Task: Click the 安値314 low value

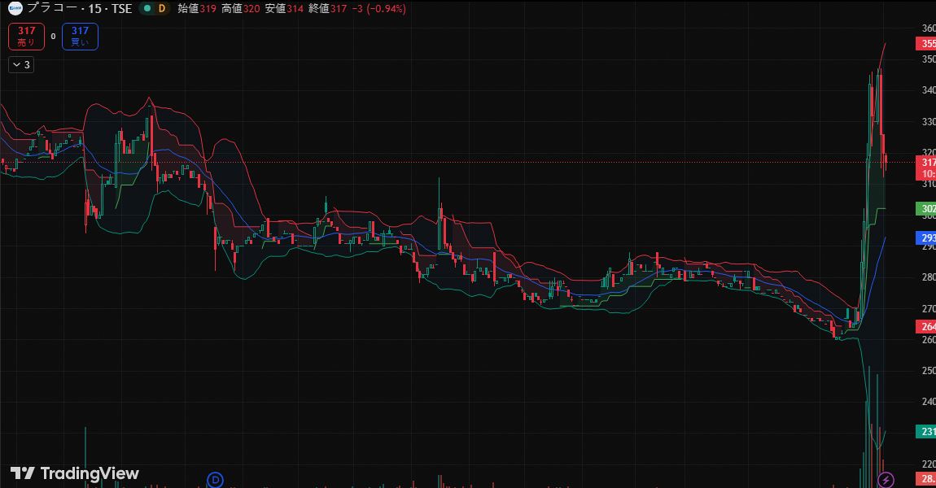Action: coord(284,8)
